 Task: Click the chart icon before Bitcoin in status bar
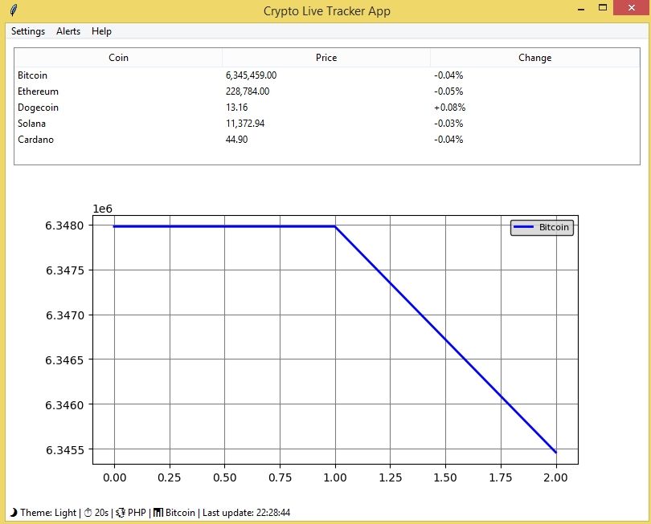point(158,513)
